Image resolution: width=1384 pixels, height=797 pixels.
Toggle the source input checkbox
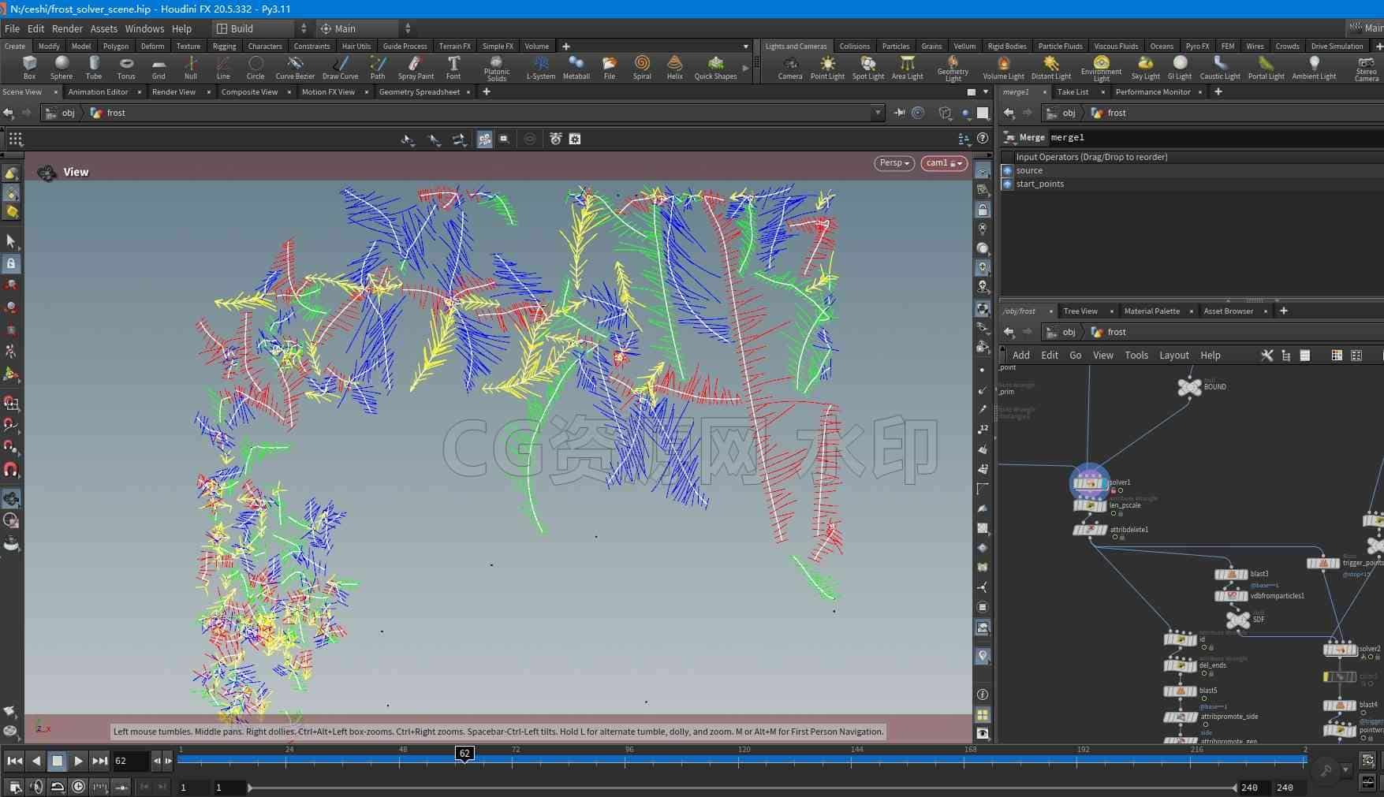coord(1007,170)
